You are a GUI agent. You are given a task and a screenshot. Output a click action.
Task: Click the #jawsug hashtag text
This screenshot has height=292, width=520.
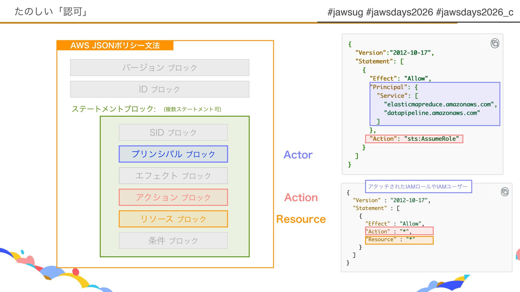point(345,12)
